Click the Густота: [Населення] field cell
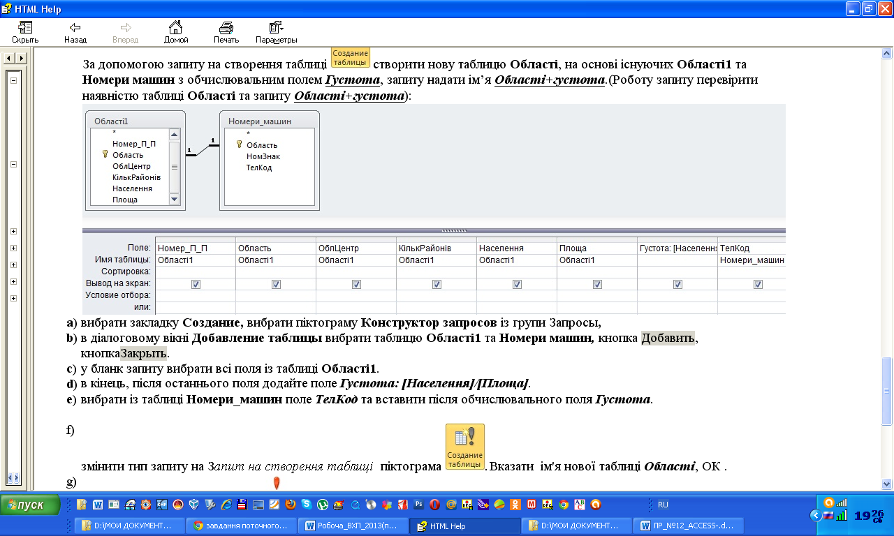Image resolution: width=894 pixels, height=536 pixels. 677,248
